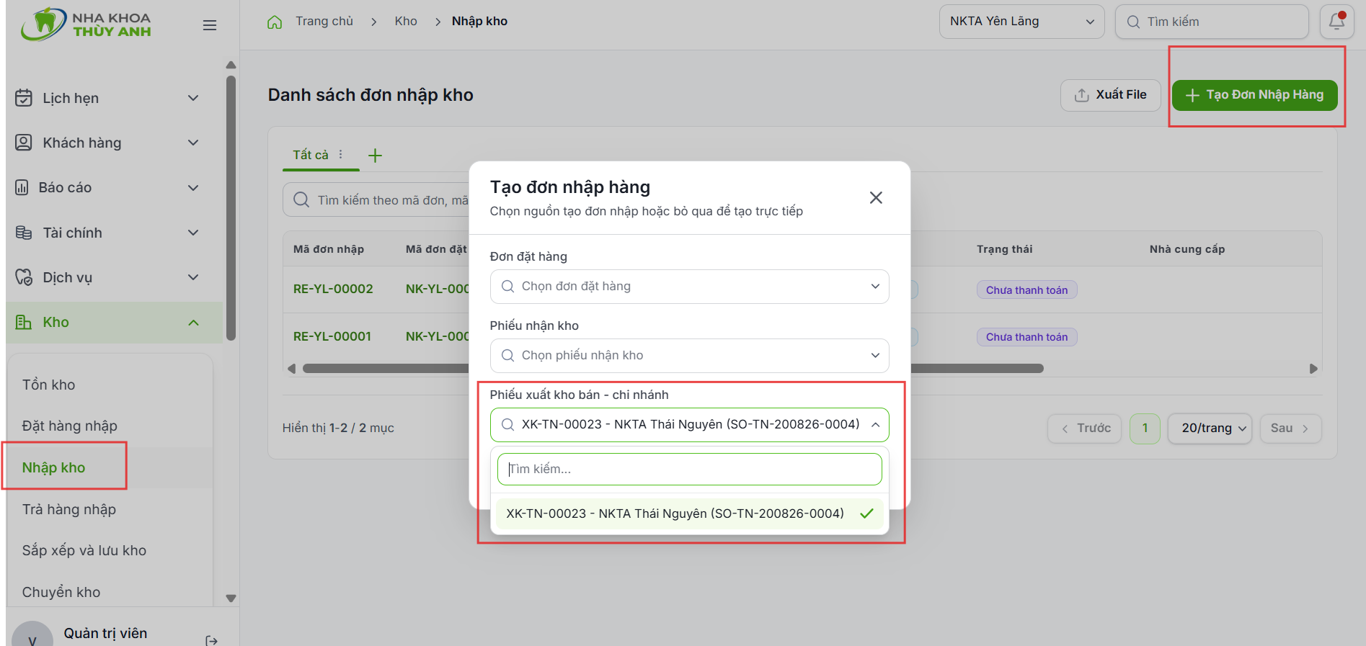Viewport: 1366px width, 646px height.
Task: Select the Tồn kho menu item
Action: [x=49, y=385]
